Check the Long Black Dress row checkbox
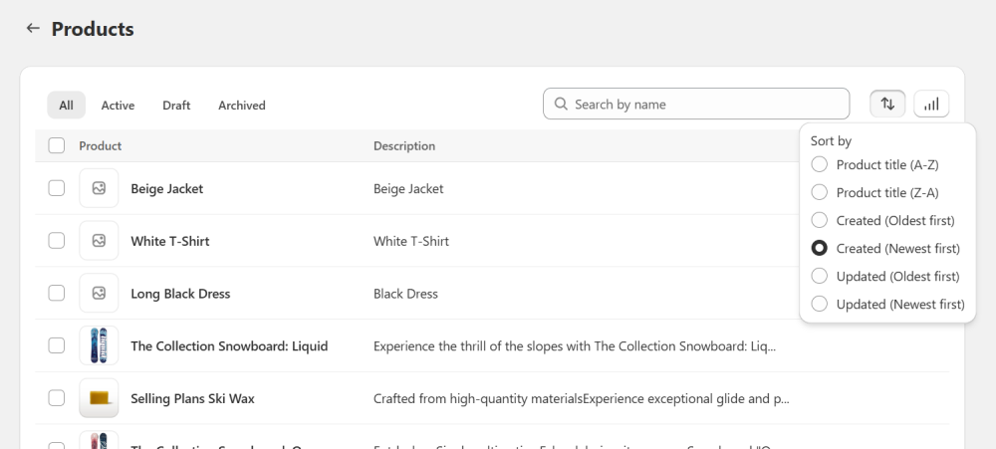 point(57,293)
